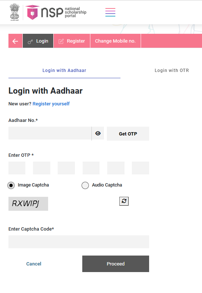Viewport: 202px width, 293px height.
Task: Focus the Enter Captcha Code field
Action: click(79, 242)
